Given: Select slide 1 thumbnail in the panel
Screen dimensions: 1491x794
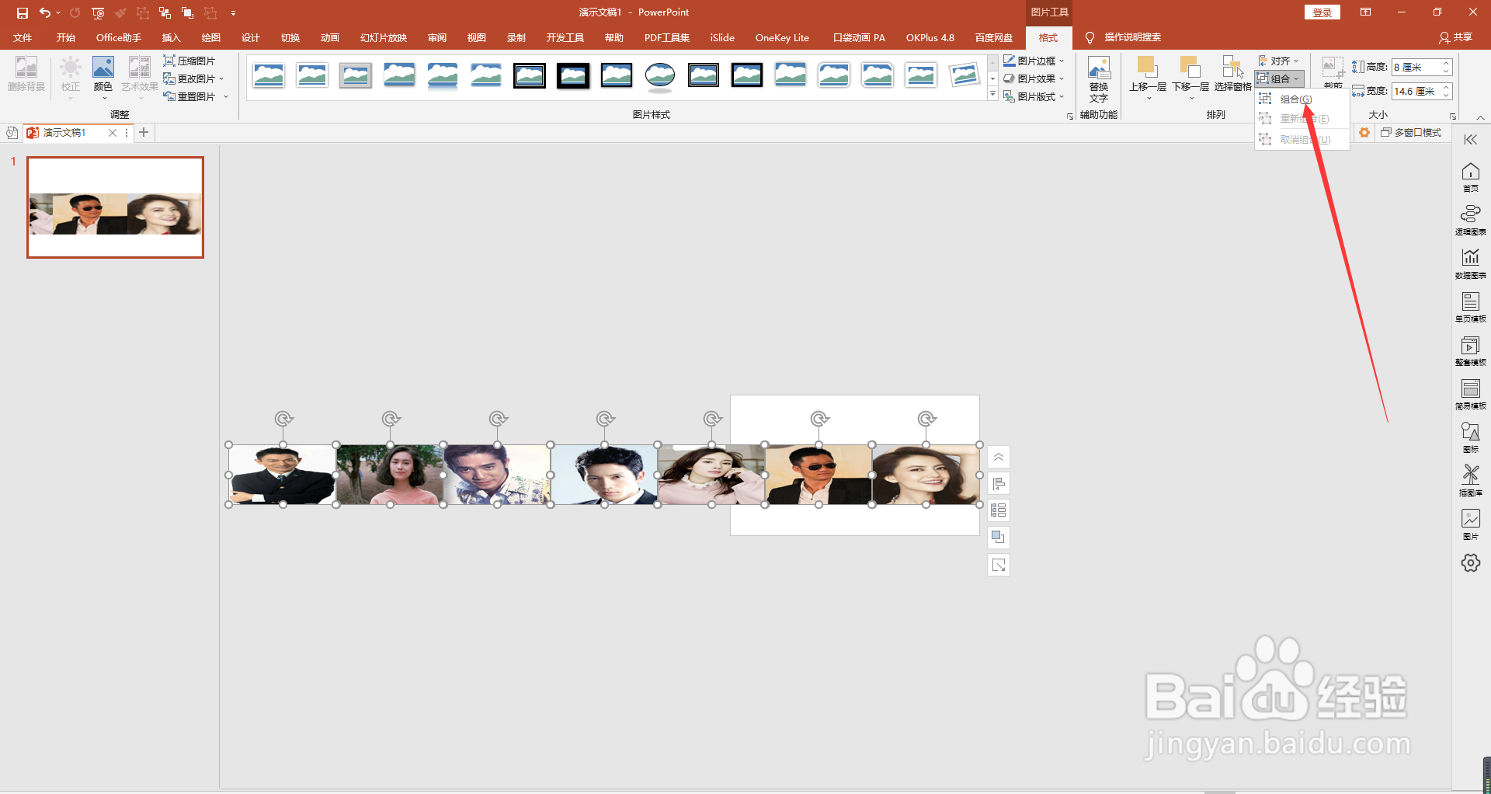Looking at the screenshot, I should (115, 207).
